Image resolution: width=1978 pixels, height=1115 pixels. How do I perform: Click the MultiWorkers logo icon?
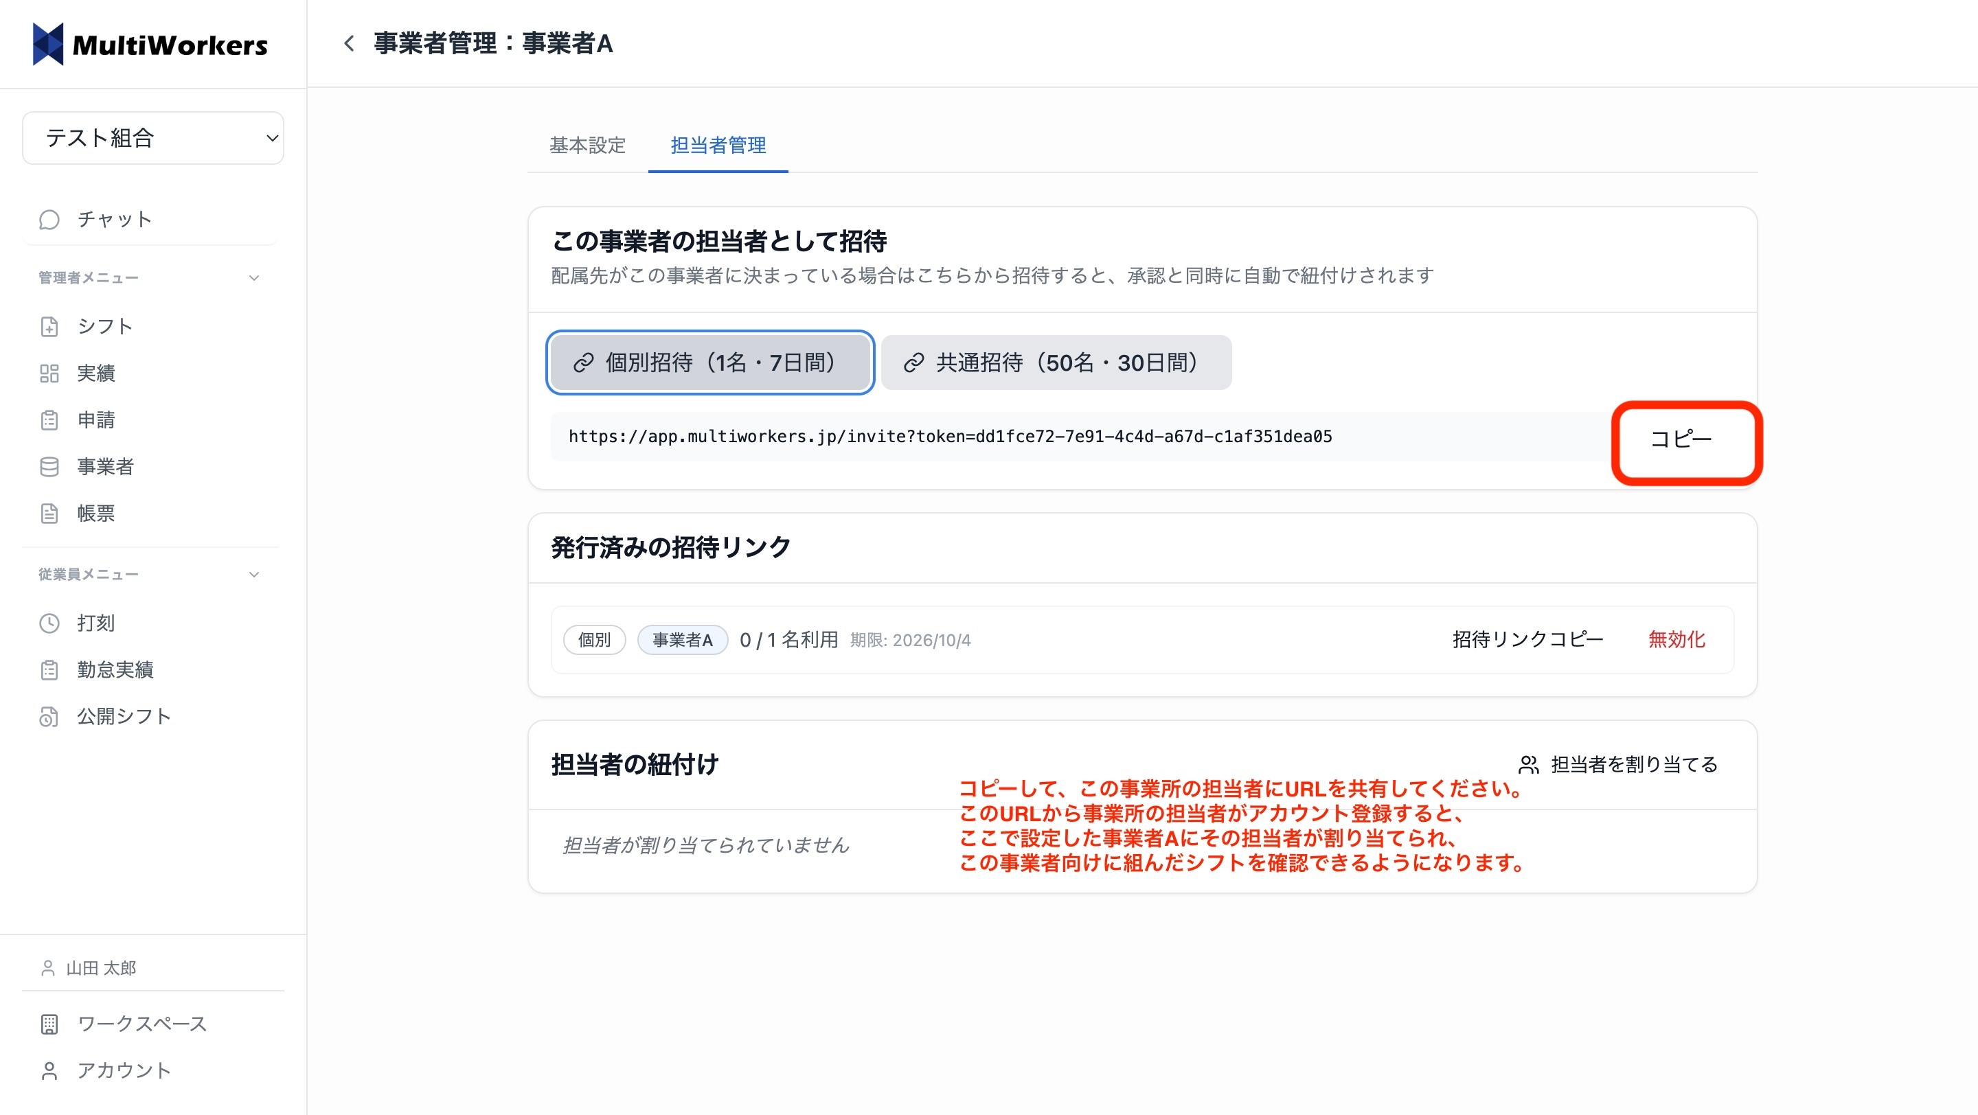pos(48,44)
